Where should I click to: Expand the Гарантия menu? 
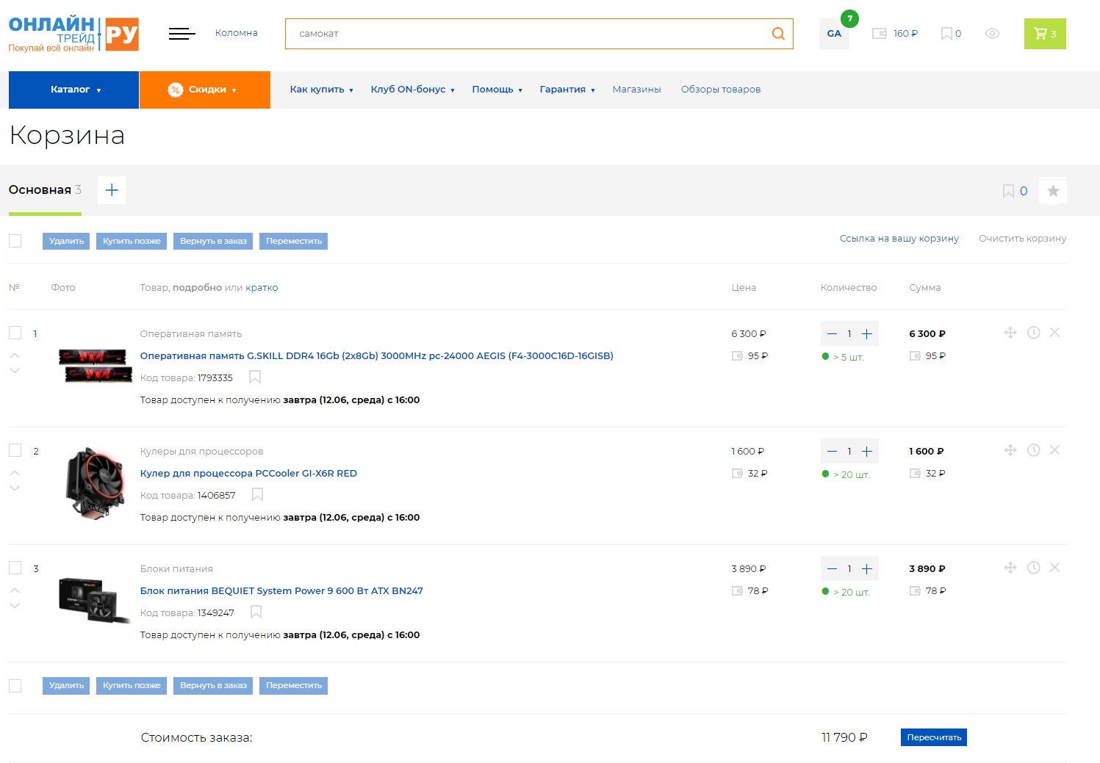coord(567,90)
